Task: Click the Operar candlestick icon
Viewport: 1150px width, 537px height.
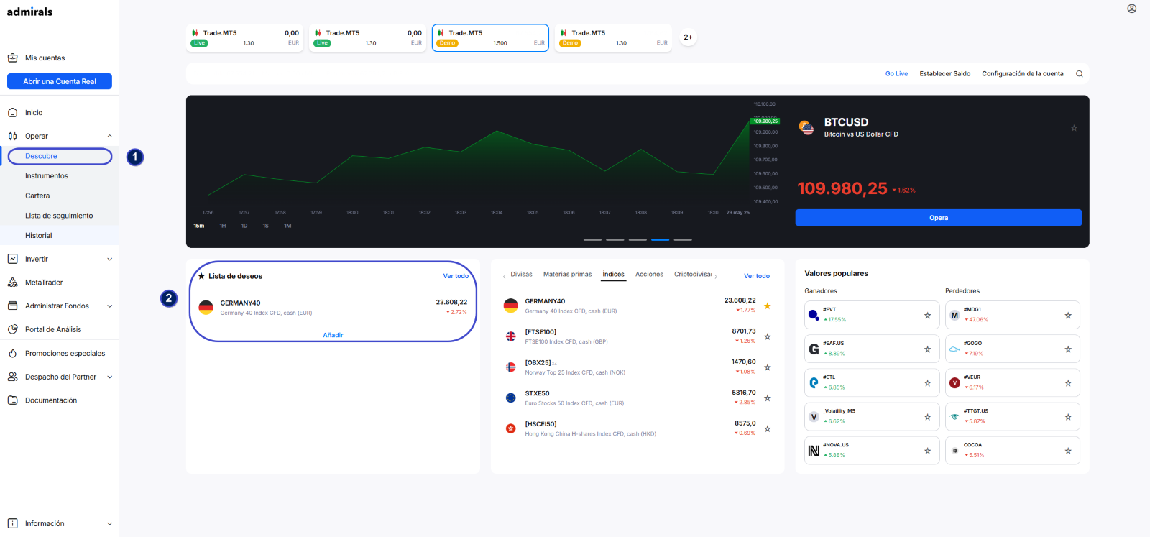Action: coord(12,136)
